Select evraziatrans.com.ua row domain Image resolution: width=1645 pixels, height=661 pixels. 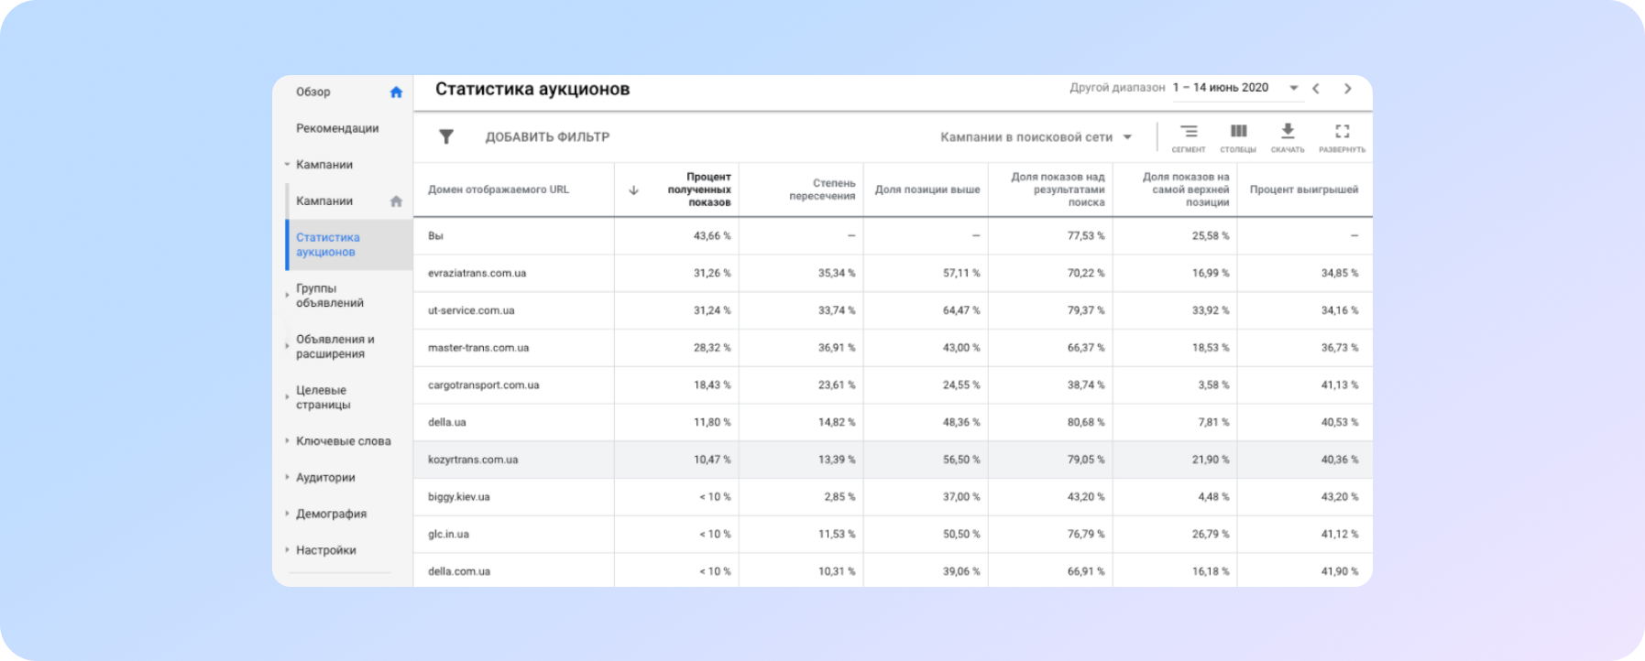tap(477, 274)
